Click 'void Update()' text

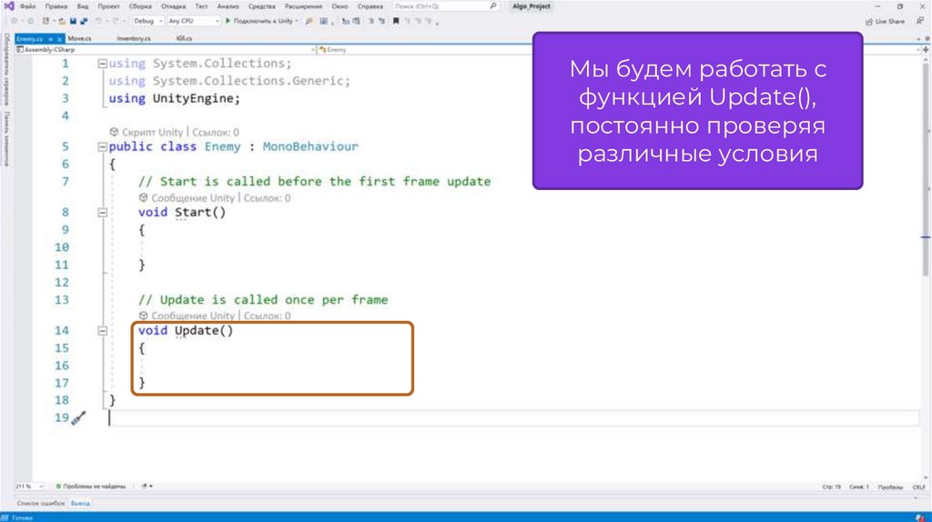coord(186,331)
